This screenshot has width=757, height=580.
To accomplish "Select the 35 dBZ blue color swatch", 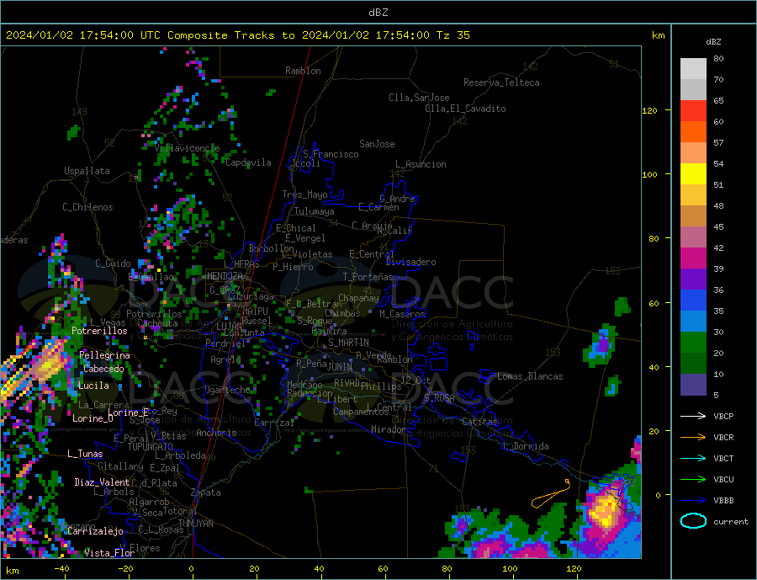I will (x=693, y=301).
